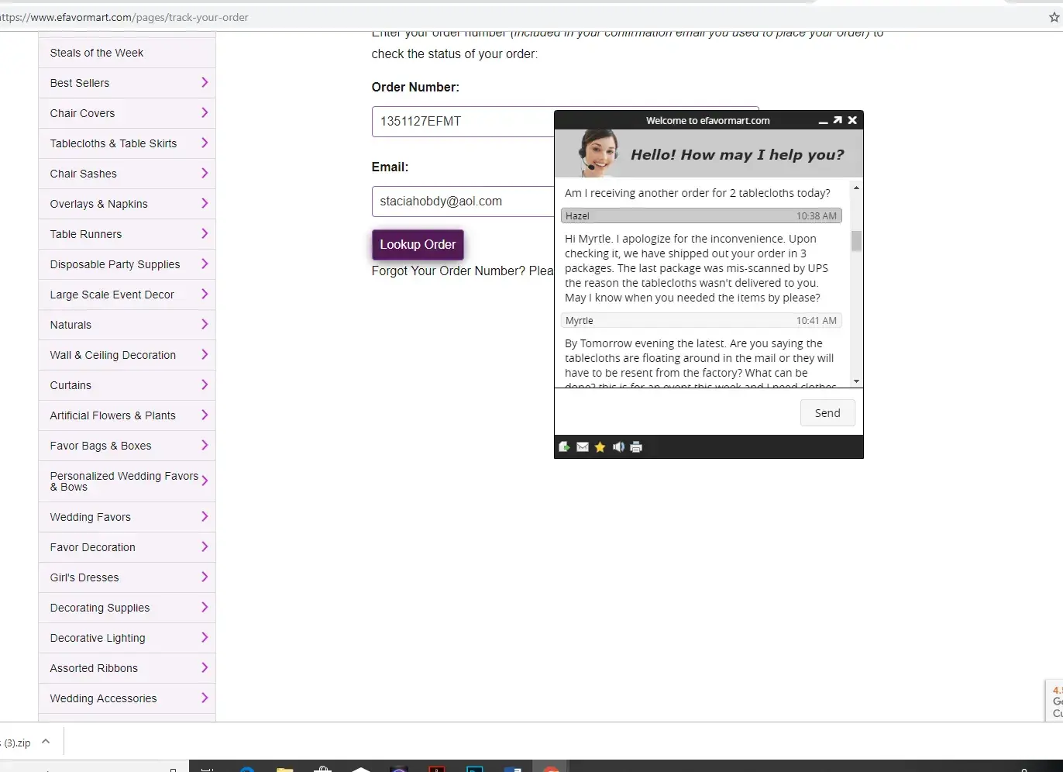The height and width of the screenshot is (772, 1063).
Task: Expand the Chair Covers category
Action: coord(205,113)
